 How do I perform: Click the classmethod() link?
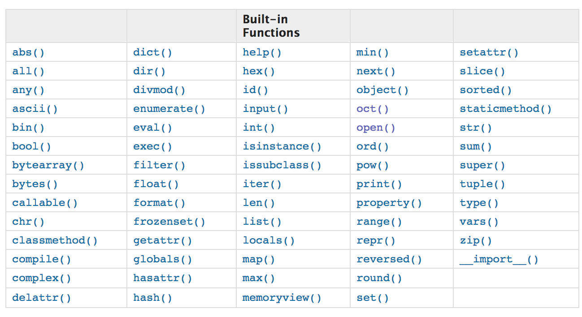(x=55, y=241)
